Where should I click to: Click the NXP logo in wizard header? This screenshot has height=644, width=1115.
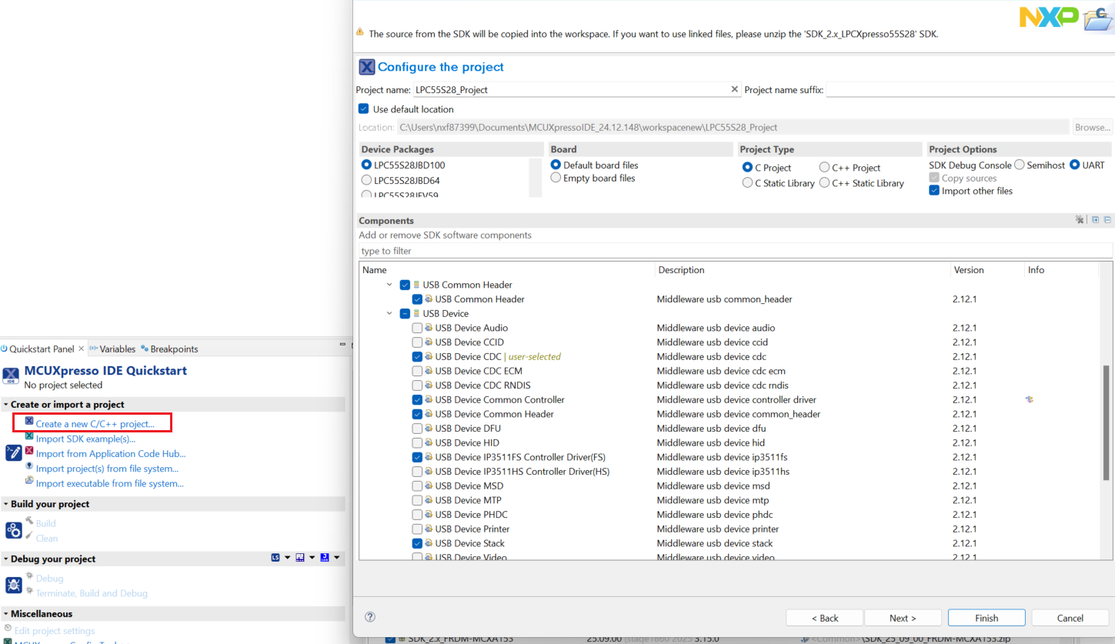point(1049,17)
